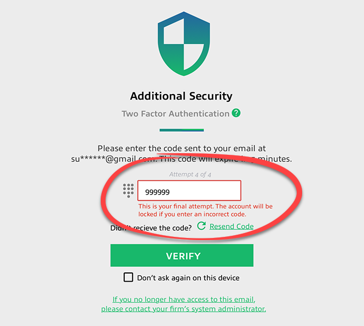Click the Resend Code link
Image resolution: width=364 pixels, height=326 pixels.
pos(232,226)
